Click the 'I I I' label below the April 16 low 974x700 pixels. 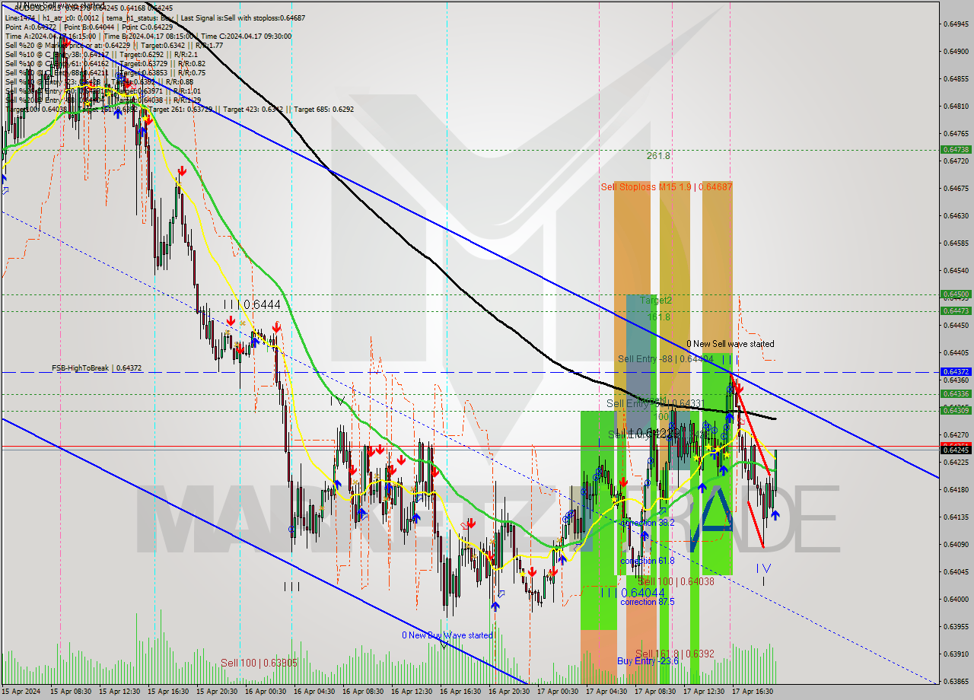(x=291, y=586)
